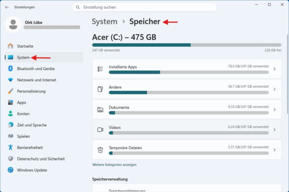Click the Apps sidebar icon

coord(11,102)
